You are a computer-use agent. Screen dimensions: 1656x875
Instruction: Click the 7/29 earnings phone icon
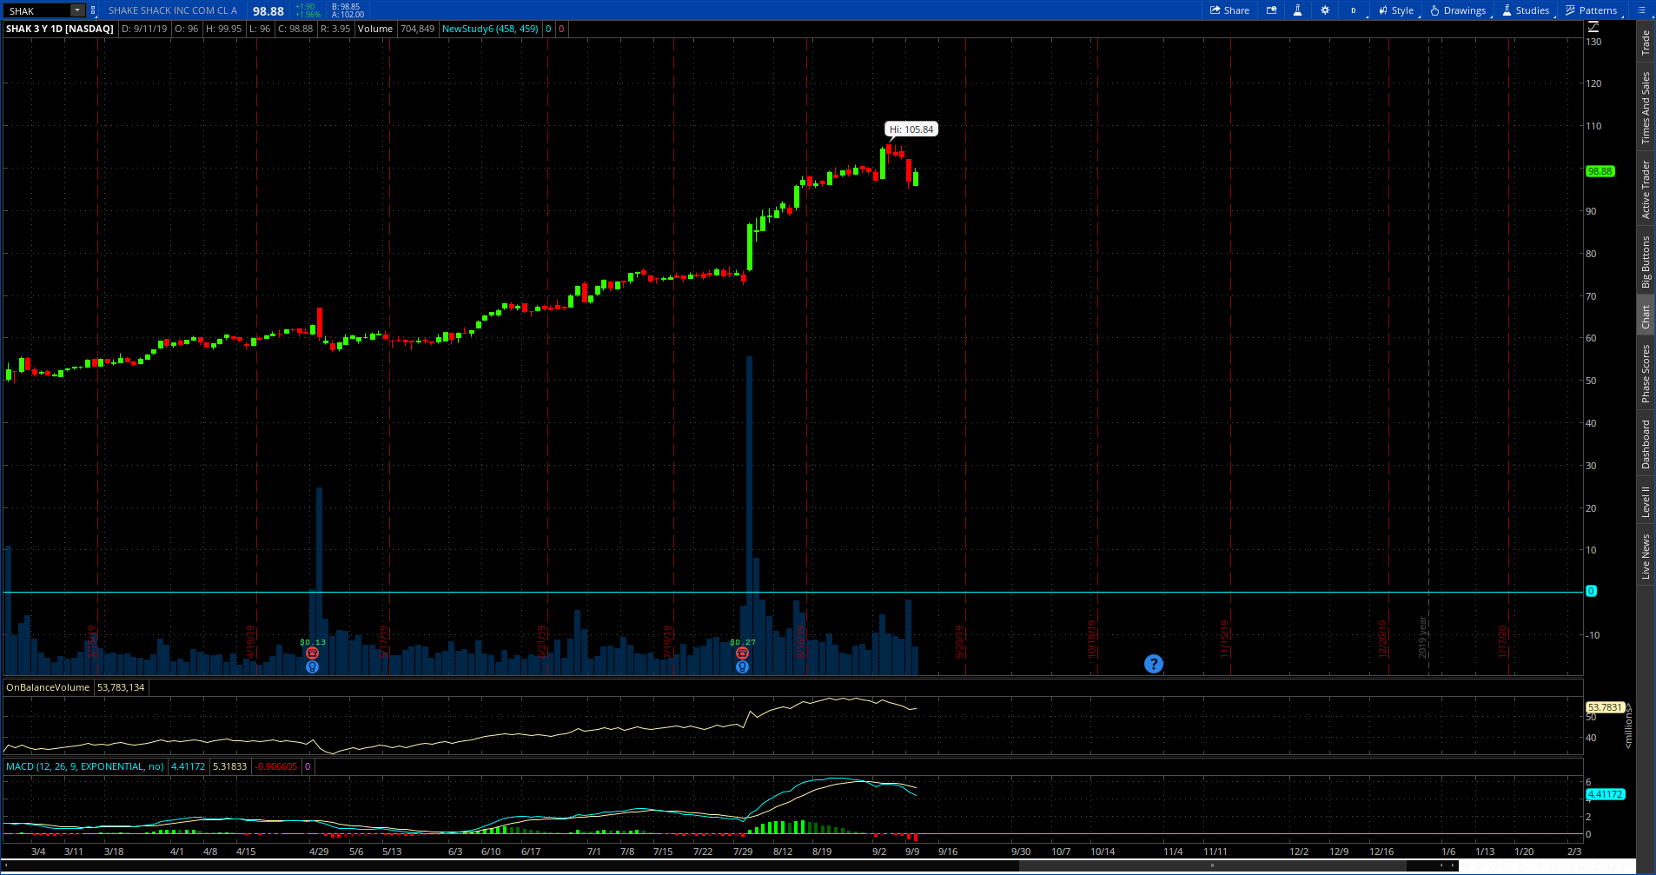(742, 653)
